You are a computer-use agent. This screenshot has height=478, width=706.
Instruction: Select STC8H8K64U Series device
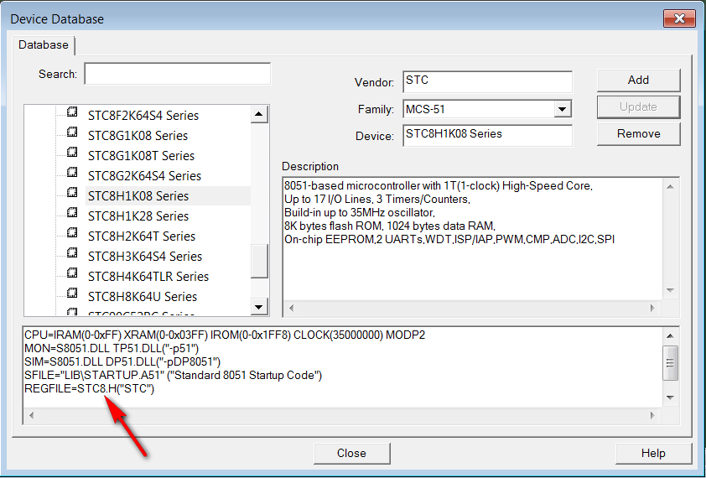point(143,296)
